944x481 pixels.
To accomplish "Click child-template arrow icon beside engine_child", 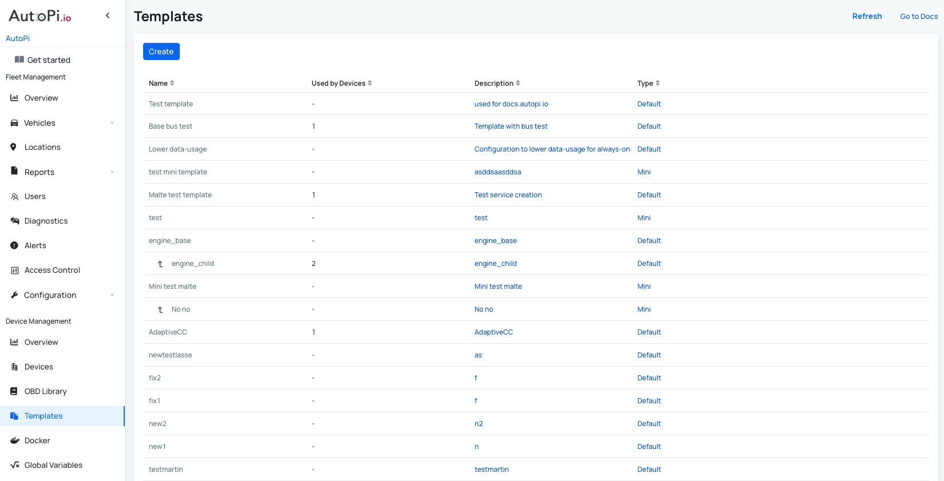I will [160, 264].
